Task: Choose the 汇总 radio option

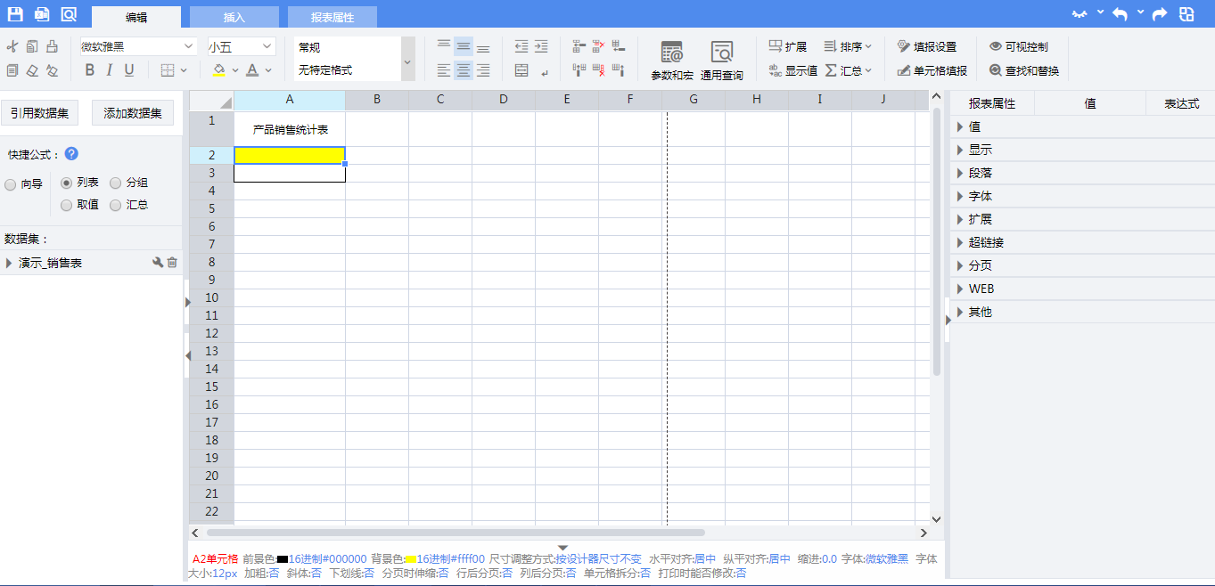Action: click(116, 205)
